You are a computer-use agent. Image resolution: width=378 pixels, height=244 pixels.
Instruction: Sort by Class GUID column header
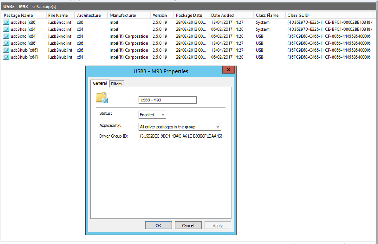pos(330,15)
